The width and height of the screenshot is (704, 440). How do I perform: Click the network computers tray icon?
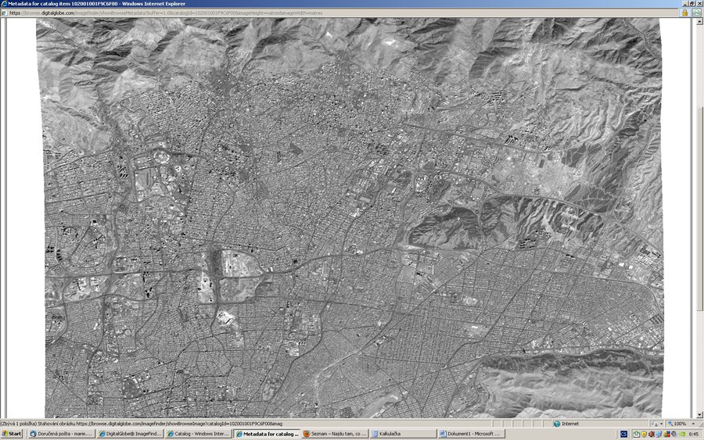(659, 435)
